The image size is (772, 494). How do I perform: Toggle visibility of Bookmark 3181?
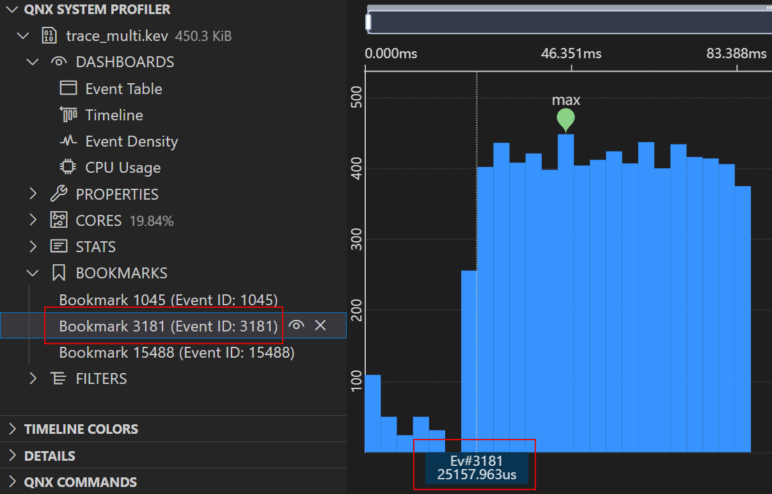tap(295, 326)
